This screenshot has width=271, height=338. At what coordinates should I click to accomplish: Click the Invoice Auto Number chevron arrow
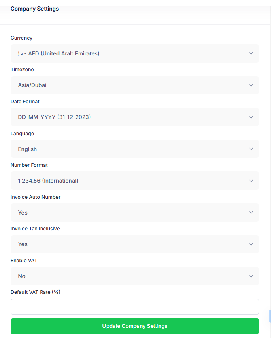(251, 213)
